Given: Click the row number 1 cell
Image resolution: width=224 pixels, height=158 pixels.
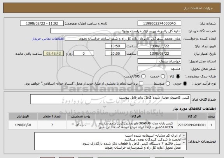Looking at the screenshot, I should (211, 125).
